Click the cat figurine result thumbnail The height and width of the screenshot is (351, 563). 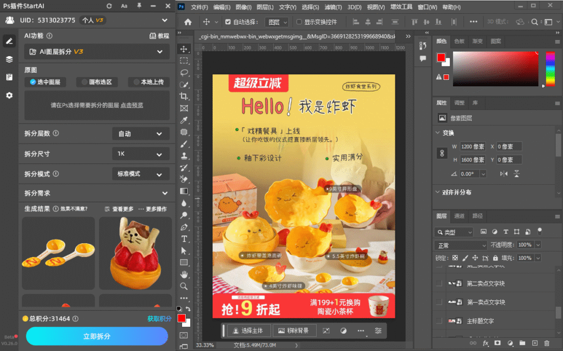click(x=135, y=253)
